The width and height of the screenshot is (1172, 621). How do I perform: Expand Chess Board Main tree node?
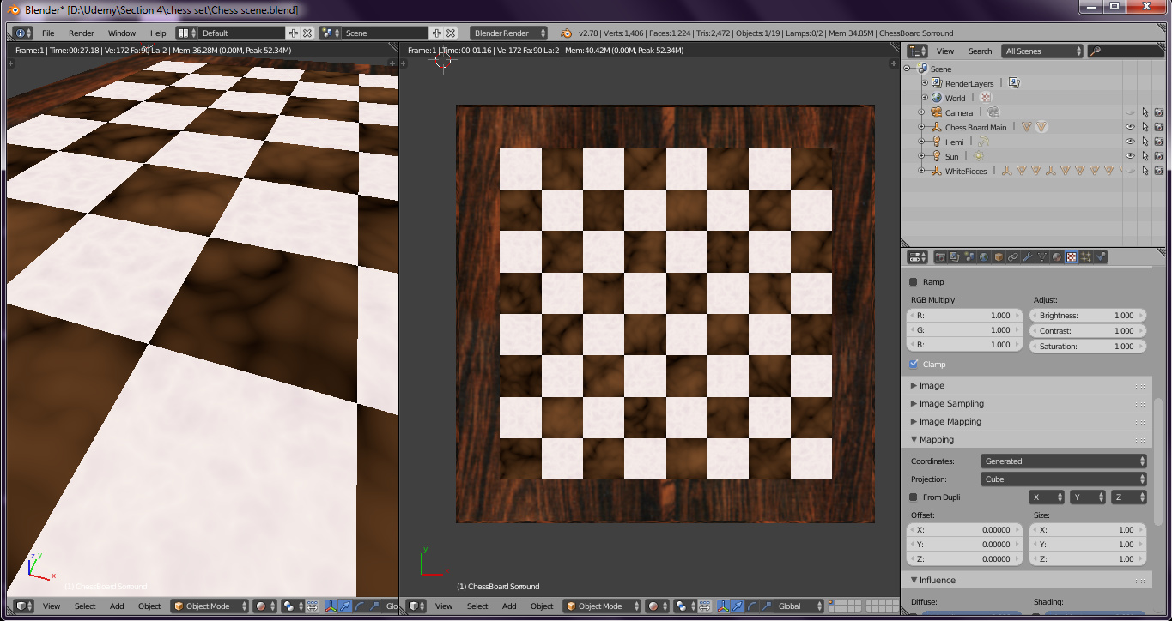(921, 127)
